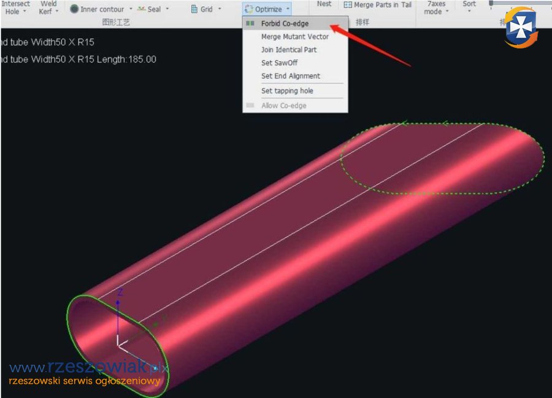Click the Merge Parts in Tail icon
The width and height of the screenshot is (552, 398).
click(348, 4)
